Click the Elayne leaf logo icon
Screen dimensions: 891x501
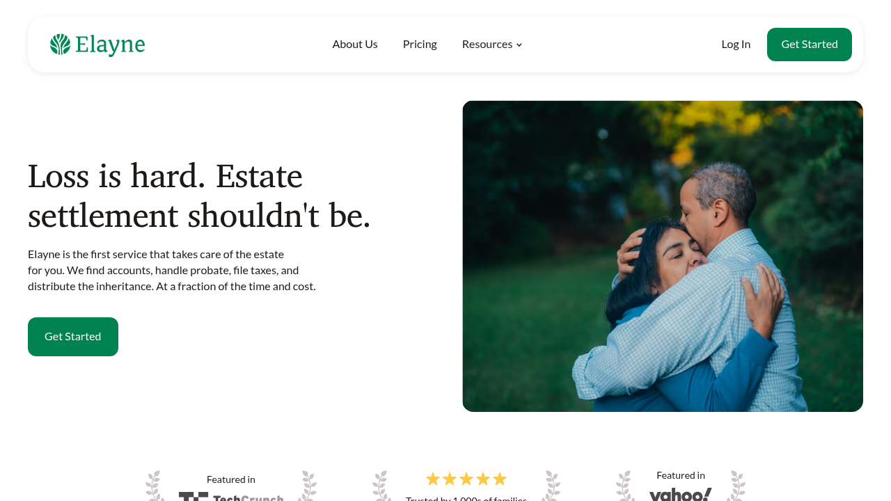[61, 45]
